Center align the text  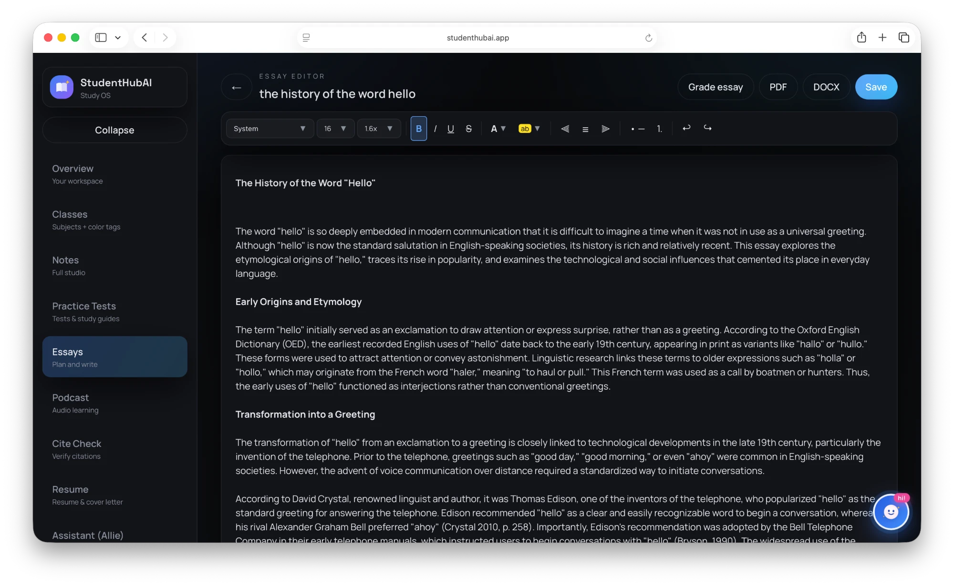pos(585,129)
